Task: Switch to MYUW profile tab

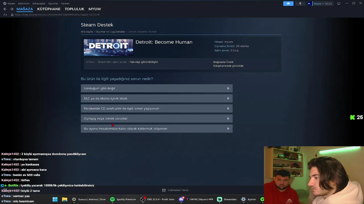Action: click(95, 9)
